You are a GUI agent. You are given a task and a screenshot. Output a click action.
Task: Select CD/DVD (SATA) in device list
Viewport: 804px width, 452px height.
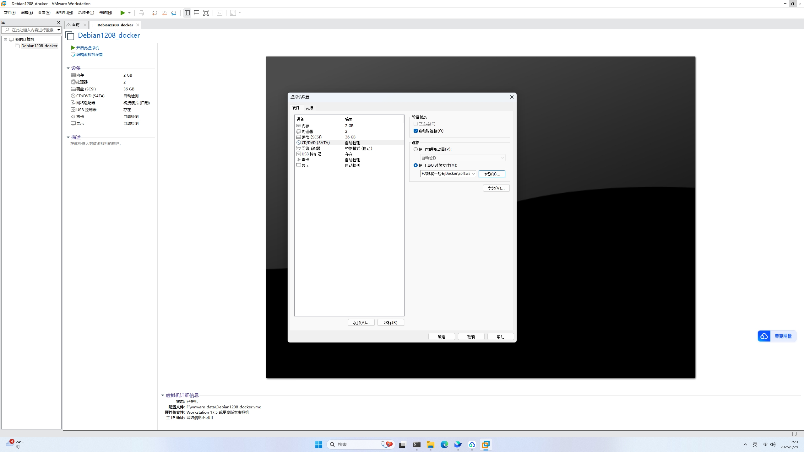(316, 143)
